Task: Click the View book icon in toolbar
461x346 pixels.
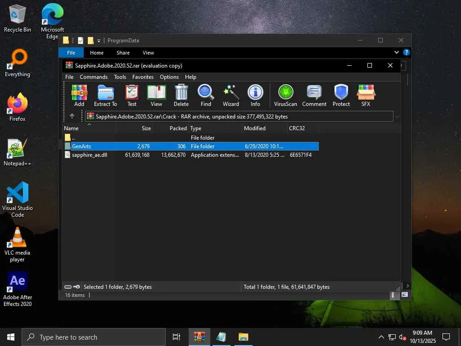Action: [156, 96]
